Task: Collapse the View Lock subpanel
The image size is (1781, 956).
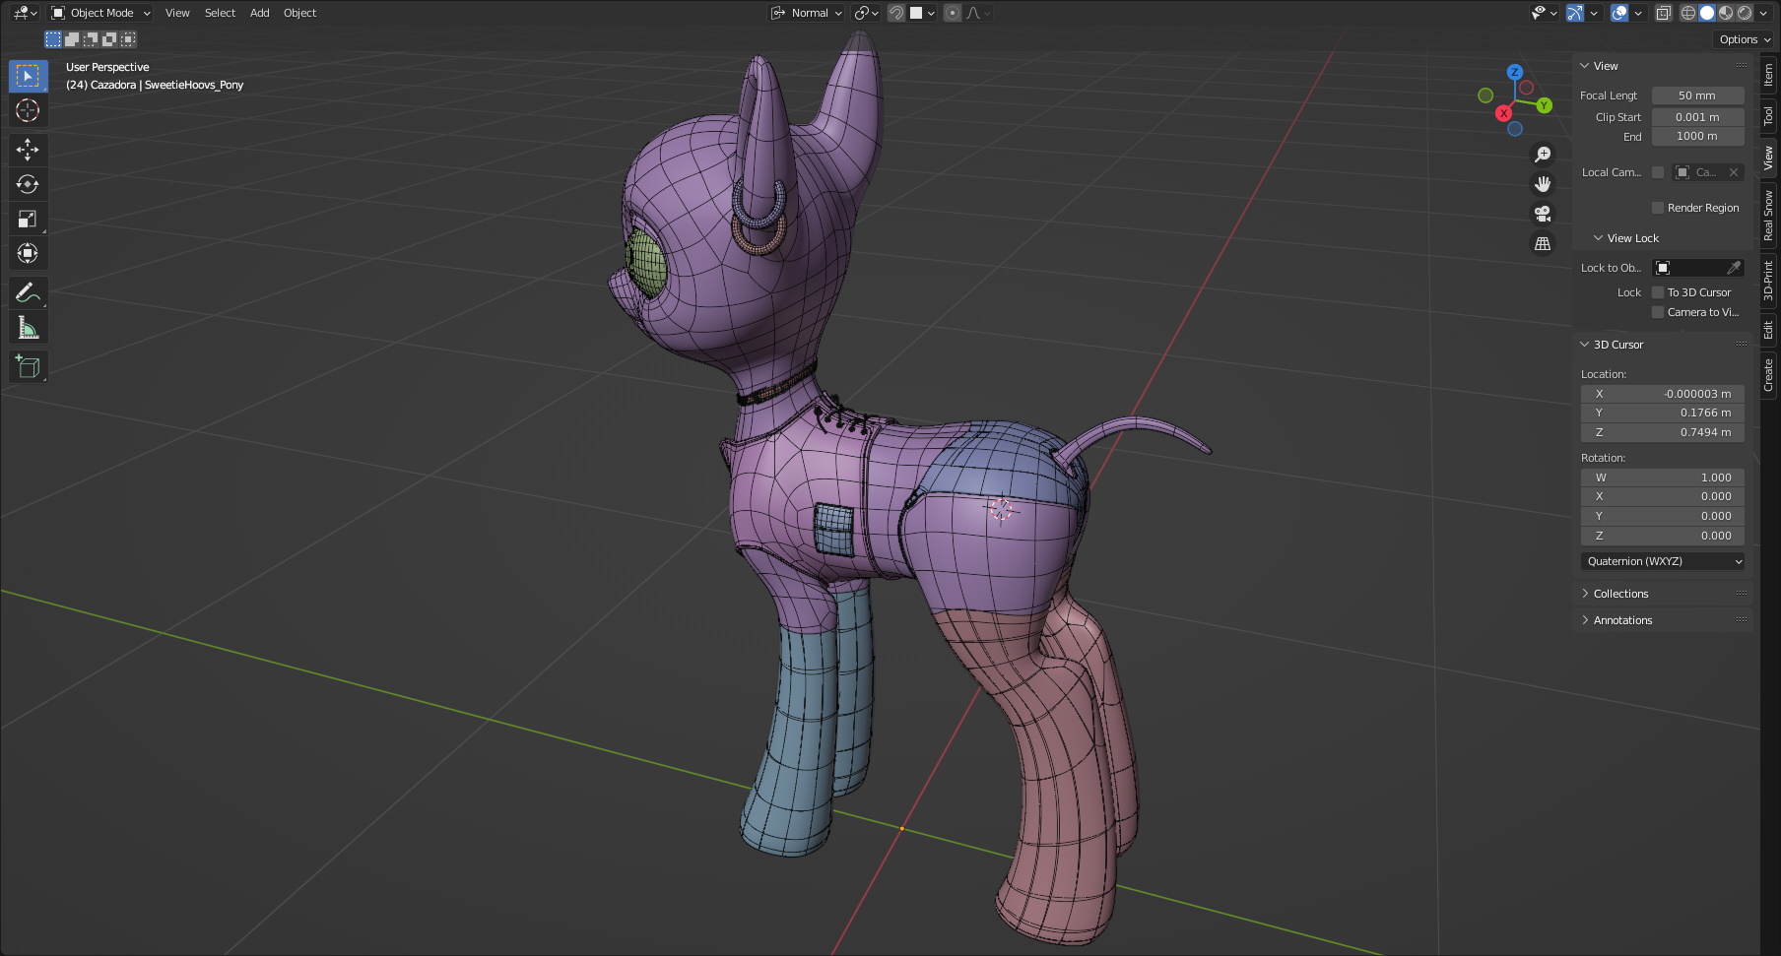Action: point(1598,238)
